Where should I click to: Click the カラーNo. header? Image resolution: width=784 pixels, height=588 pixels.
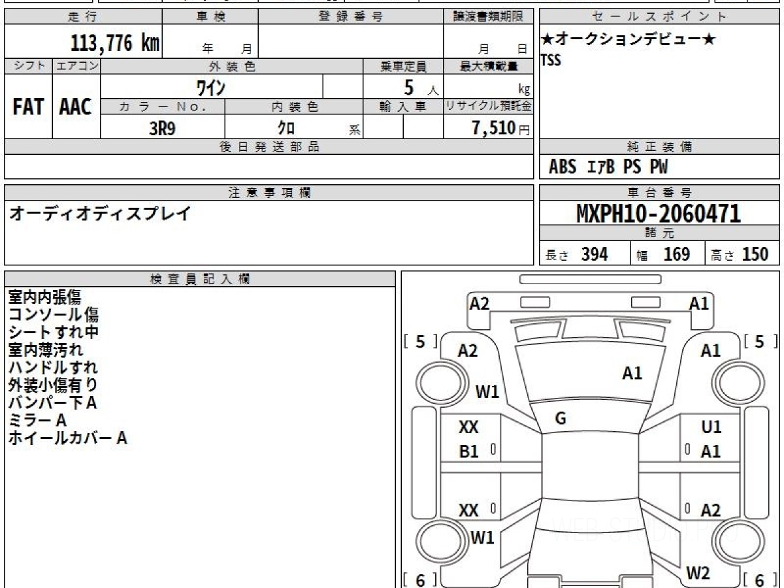point(163,106)
